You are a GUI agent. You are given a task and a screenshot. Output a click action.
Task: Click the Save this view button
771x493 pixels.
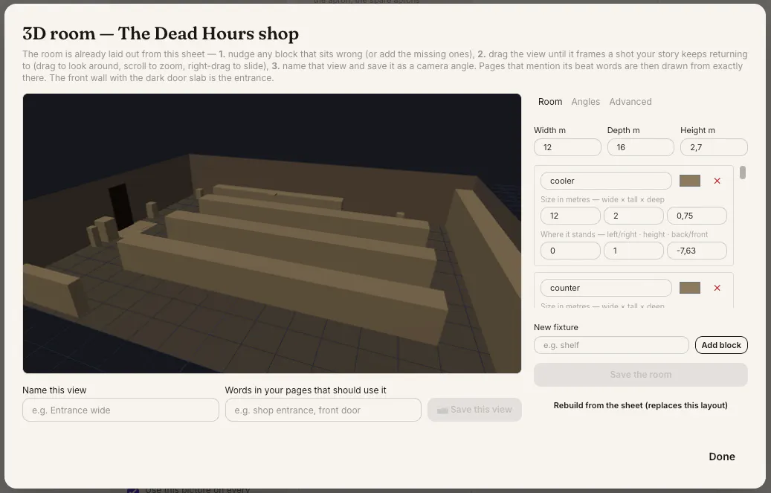pos(474,410)
